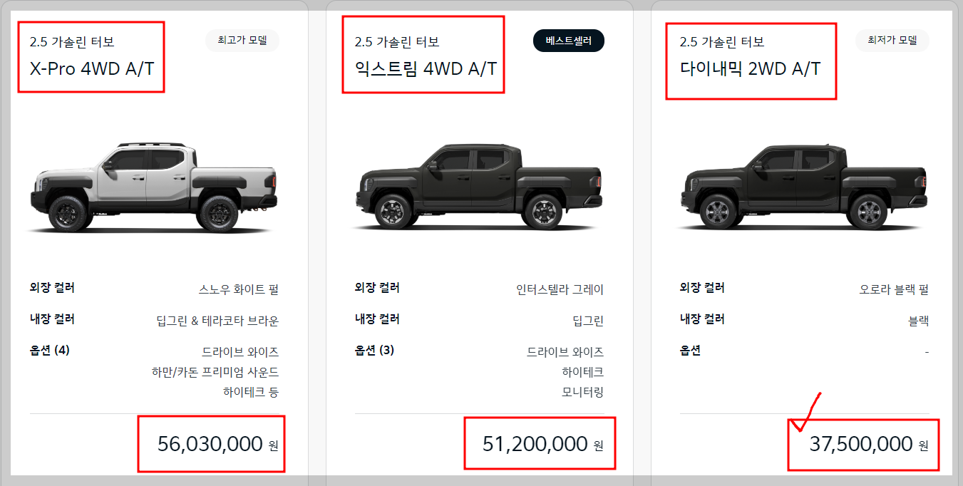The image size is (963, 486).
Task: Click the 56,030,000 원 price field
Action: pos(211,443)
